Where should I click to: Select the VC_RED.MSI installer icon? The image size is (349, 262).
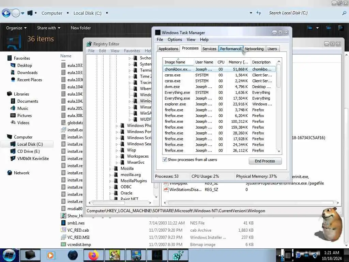tap(63, 237)
